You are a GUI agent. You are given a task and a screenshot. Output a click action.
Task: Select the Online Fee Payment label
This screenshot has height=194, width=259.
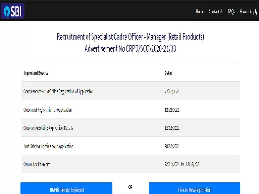tap(36, 164)
